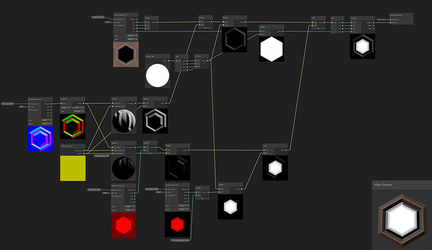This screenshot has width=432, height=250.
Task: Collapse the small Multiply node beside emission texture
Action: [x=202, y=199]
